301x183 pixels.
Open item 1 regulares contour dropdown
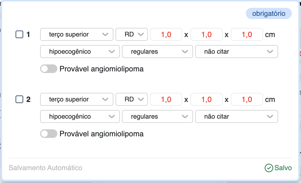tap(157, 52)
